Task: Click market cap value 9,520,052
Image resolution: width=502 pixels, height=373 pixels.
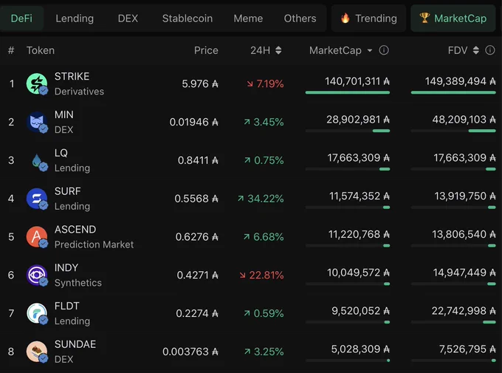Action: click(x=360, y=311)
